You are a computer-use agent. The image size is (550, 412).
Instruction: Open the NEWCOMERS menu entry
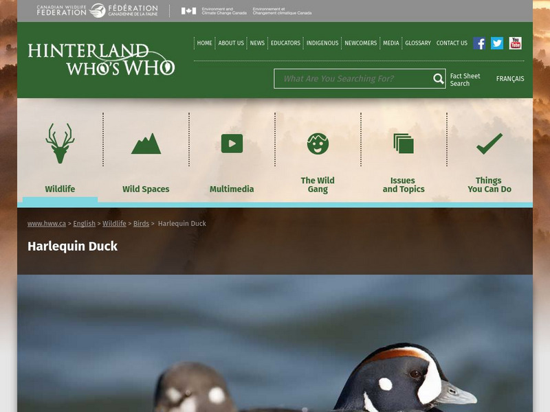pyautogui.click(x=360, y=43)
